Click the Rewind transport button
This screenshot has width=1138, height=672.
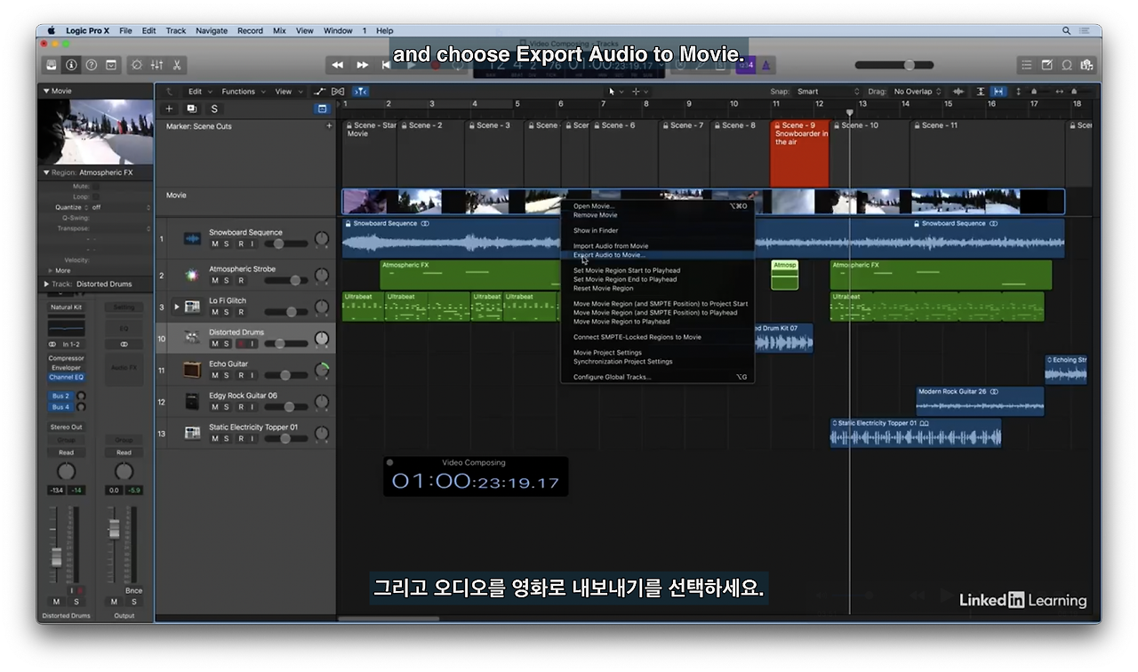(x=338, y=65)
